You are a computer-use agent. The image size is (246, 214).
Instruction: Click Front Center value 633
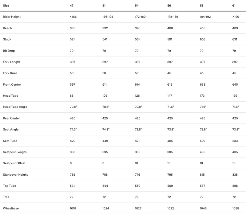coord(203,85)
